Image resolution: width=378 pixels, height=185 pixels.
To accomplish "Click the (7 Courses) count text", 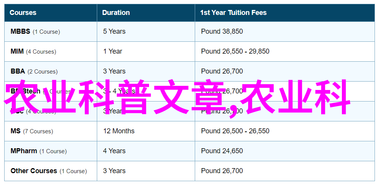I will 38,131.
